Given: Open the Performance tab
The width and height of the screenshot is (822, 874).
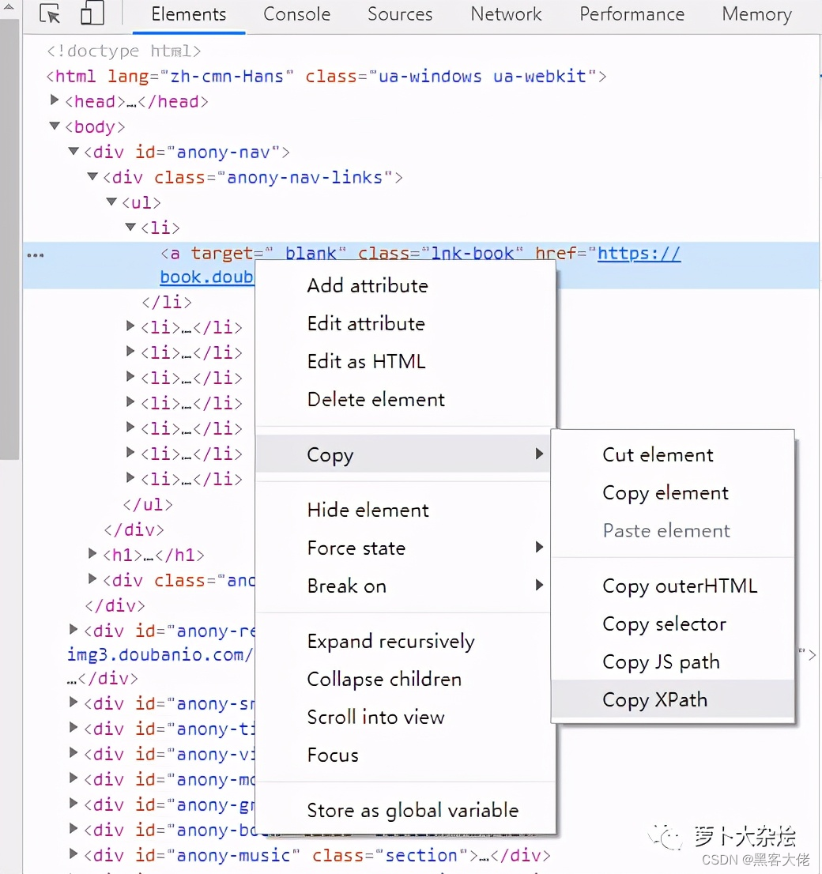Looking at the screenshot, I should pyautogui.click(x=632, y=14).
